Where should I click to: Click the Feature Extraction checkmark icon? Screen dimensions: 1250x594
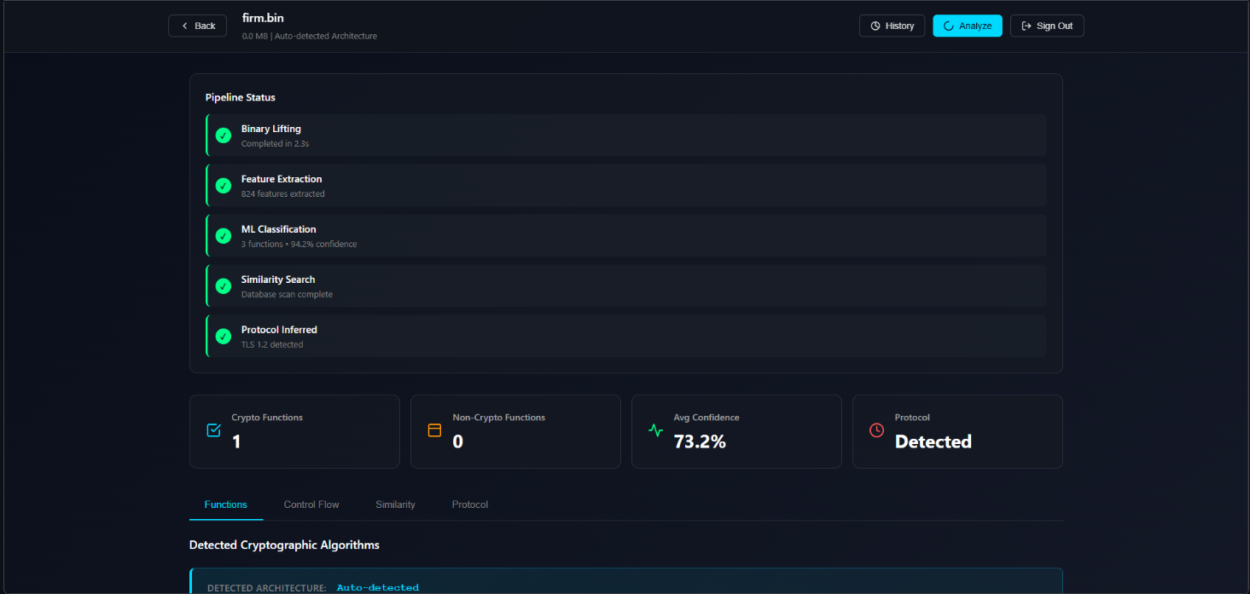coord(224,186)
